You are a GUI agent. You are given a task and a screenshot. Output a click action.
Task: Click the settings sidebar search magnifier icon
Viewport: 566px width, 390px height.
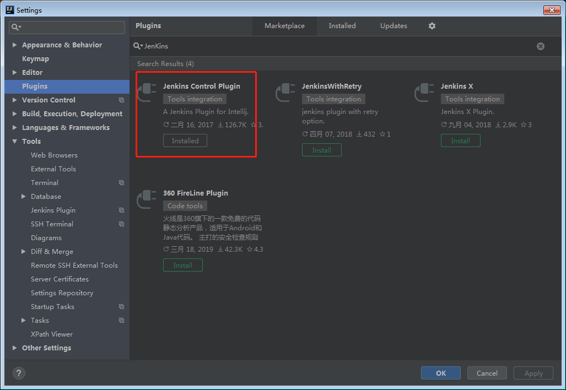[16, 27]
